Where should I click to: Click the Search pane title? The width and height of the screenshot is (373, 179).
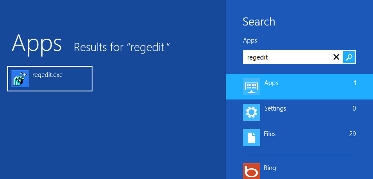pos(259,22)
